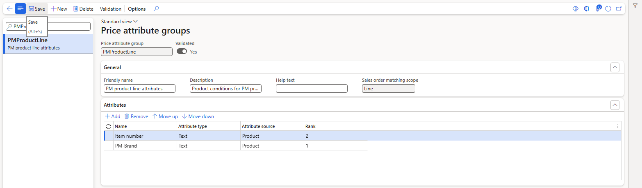642x188 pixels.
Task: Click Attribute source Product in PM-Brand row
Action: pyautogui.click(x=272, y=145)
